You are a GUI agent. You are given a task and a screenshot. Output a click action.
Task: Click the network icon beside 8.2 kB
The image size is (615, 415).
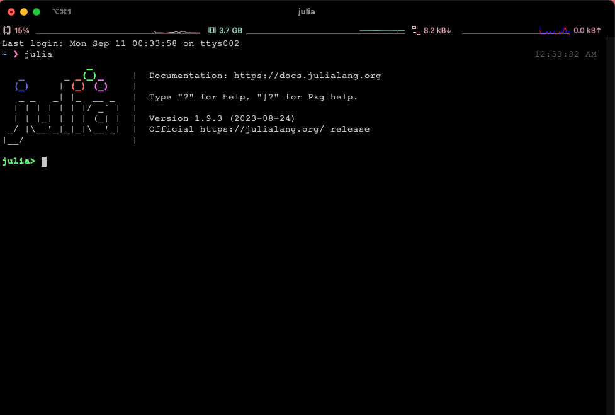416,30
